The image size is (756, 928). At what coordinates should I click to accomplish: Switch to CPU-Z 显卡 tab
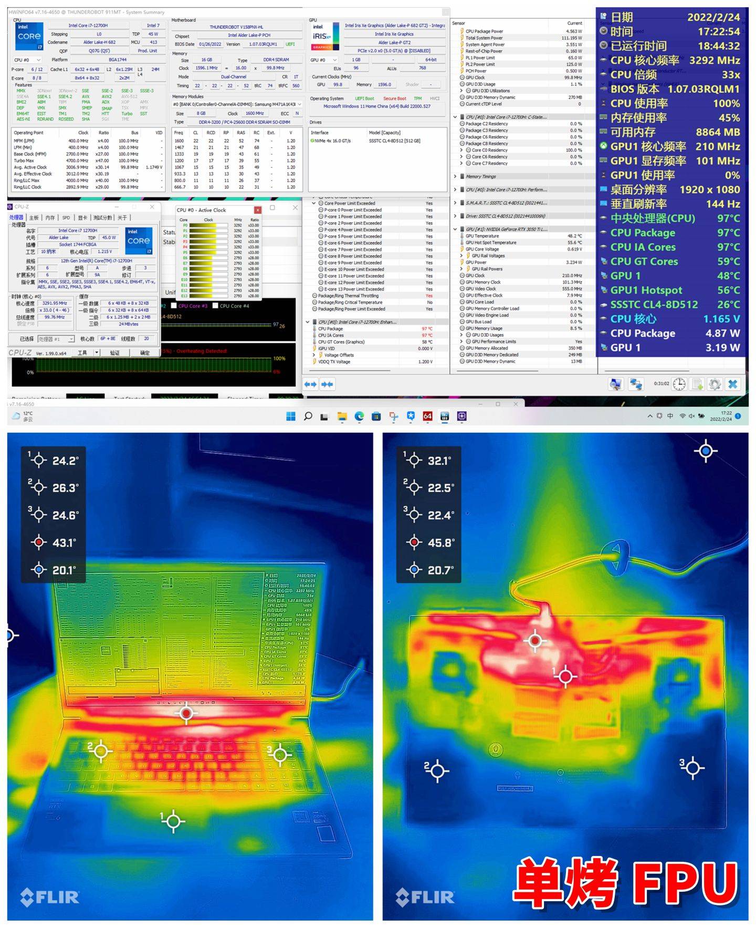[82, 217]
